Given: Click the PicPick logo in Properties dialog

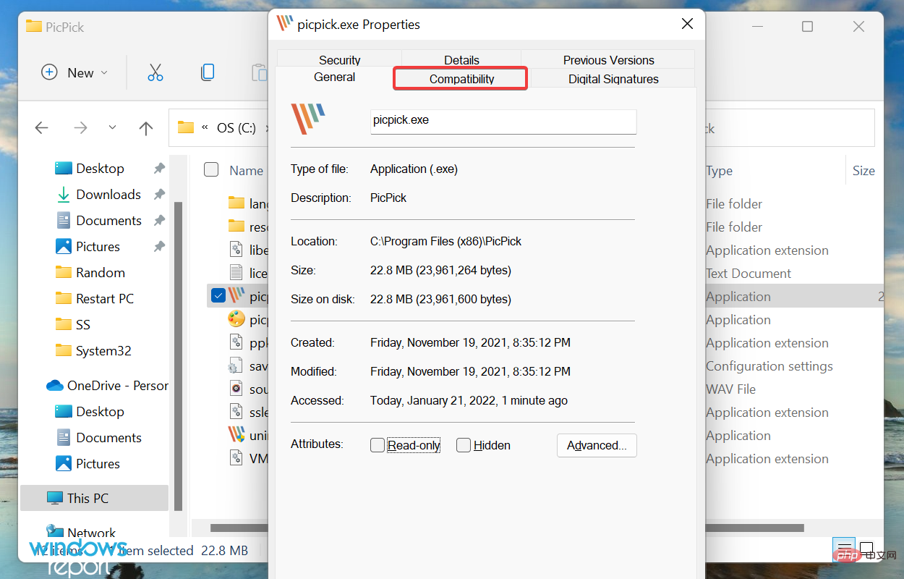Looking at the screenshot, I should 308,119.
